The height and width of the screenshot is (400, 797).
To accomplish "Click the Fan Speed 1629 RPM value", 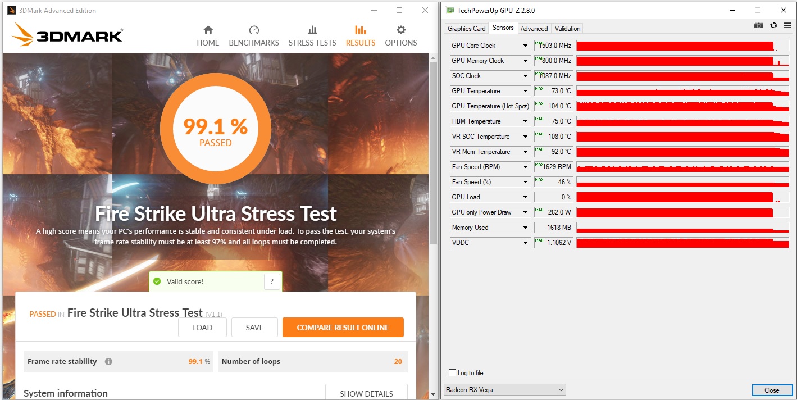I will [x=553, y=167].
